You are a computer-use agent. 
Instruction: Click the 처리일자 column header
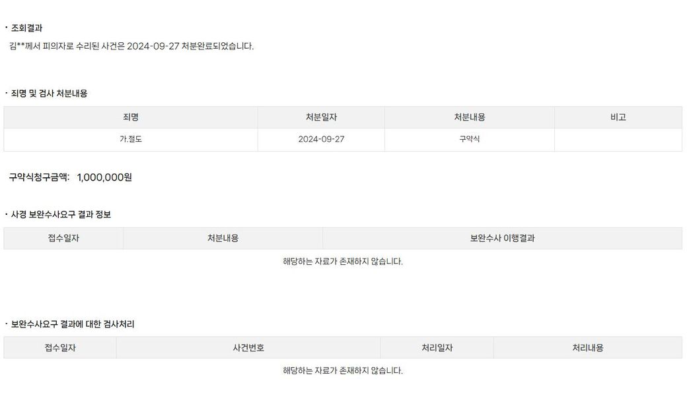(437, 348)
